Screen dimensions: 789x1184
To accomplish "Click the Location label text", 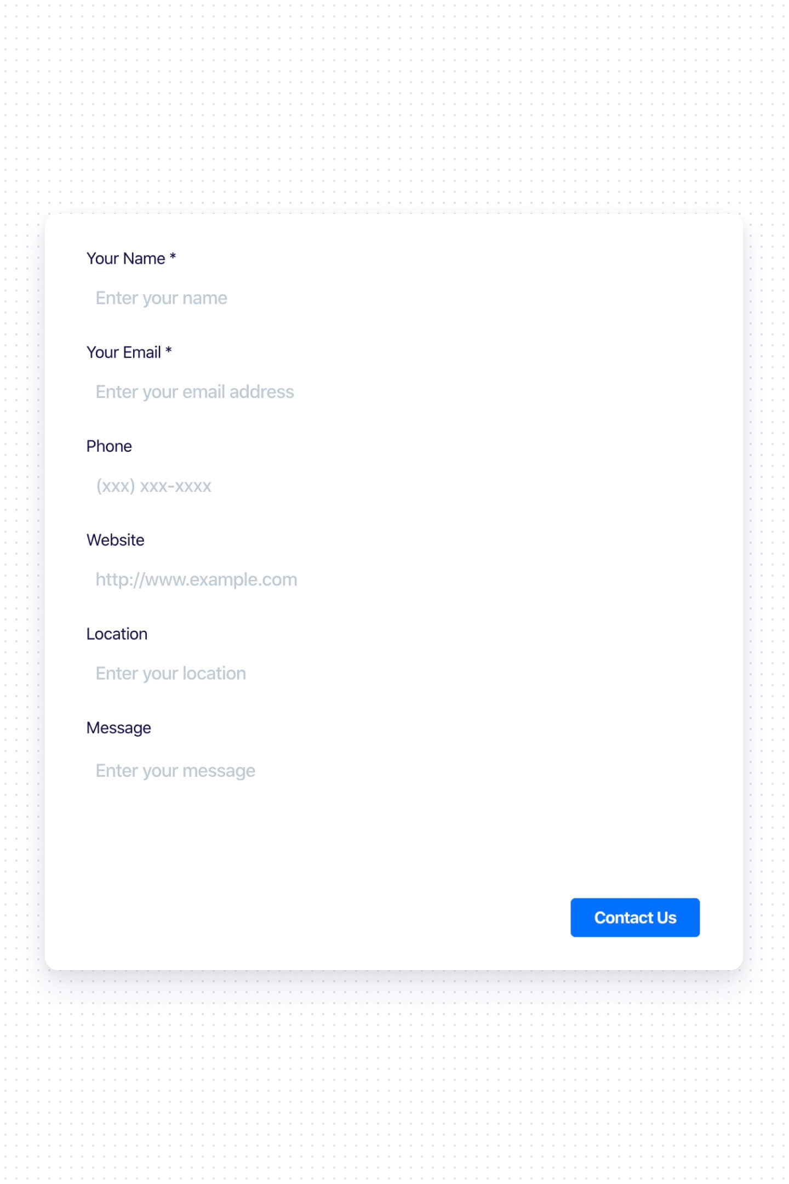I will [117, 634].
